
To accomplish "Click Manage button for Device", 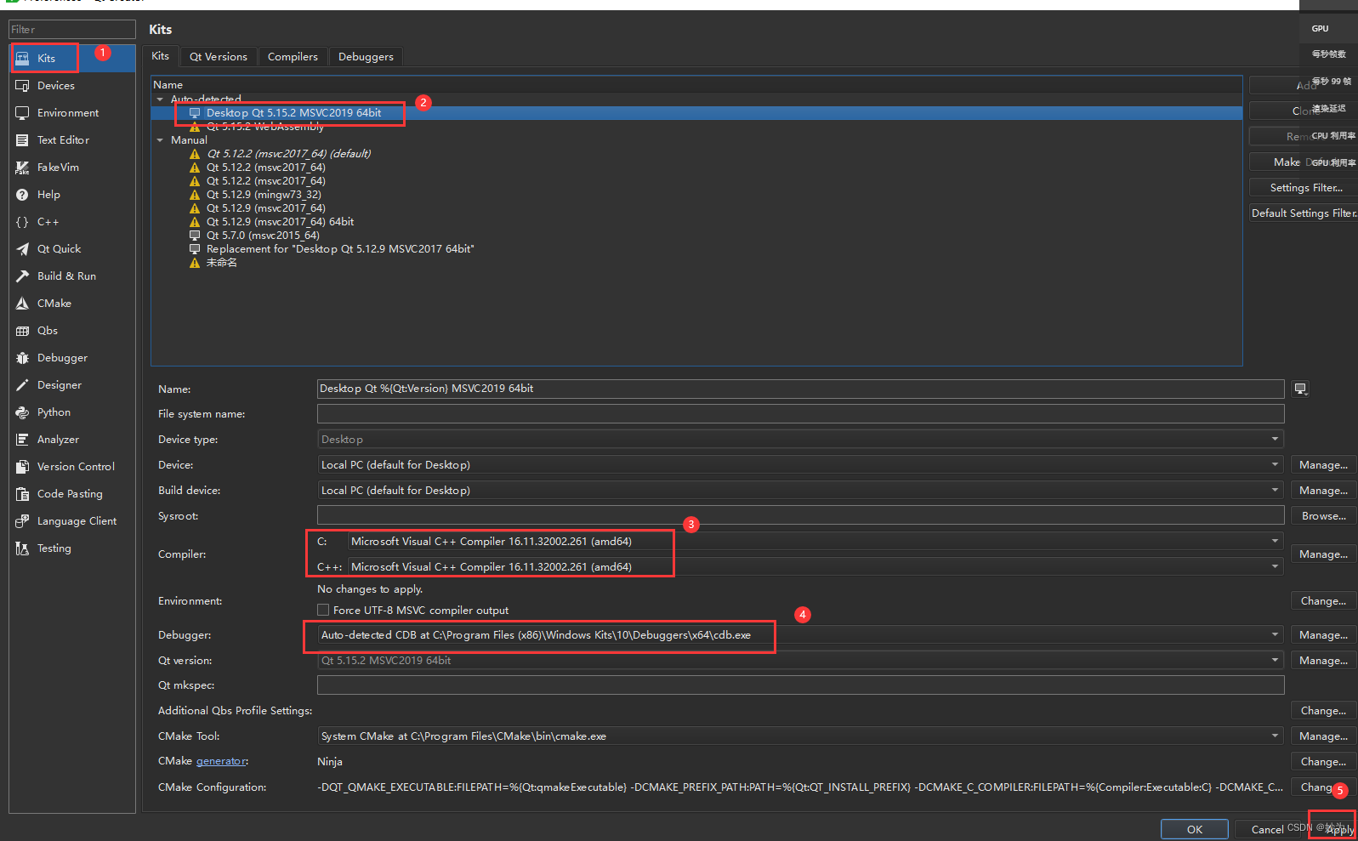I will click(1323, 465).
